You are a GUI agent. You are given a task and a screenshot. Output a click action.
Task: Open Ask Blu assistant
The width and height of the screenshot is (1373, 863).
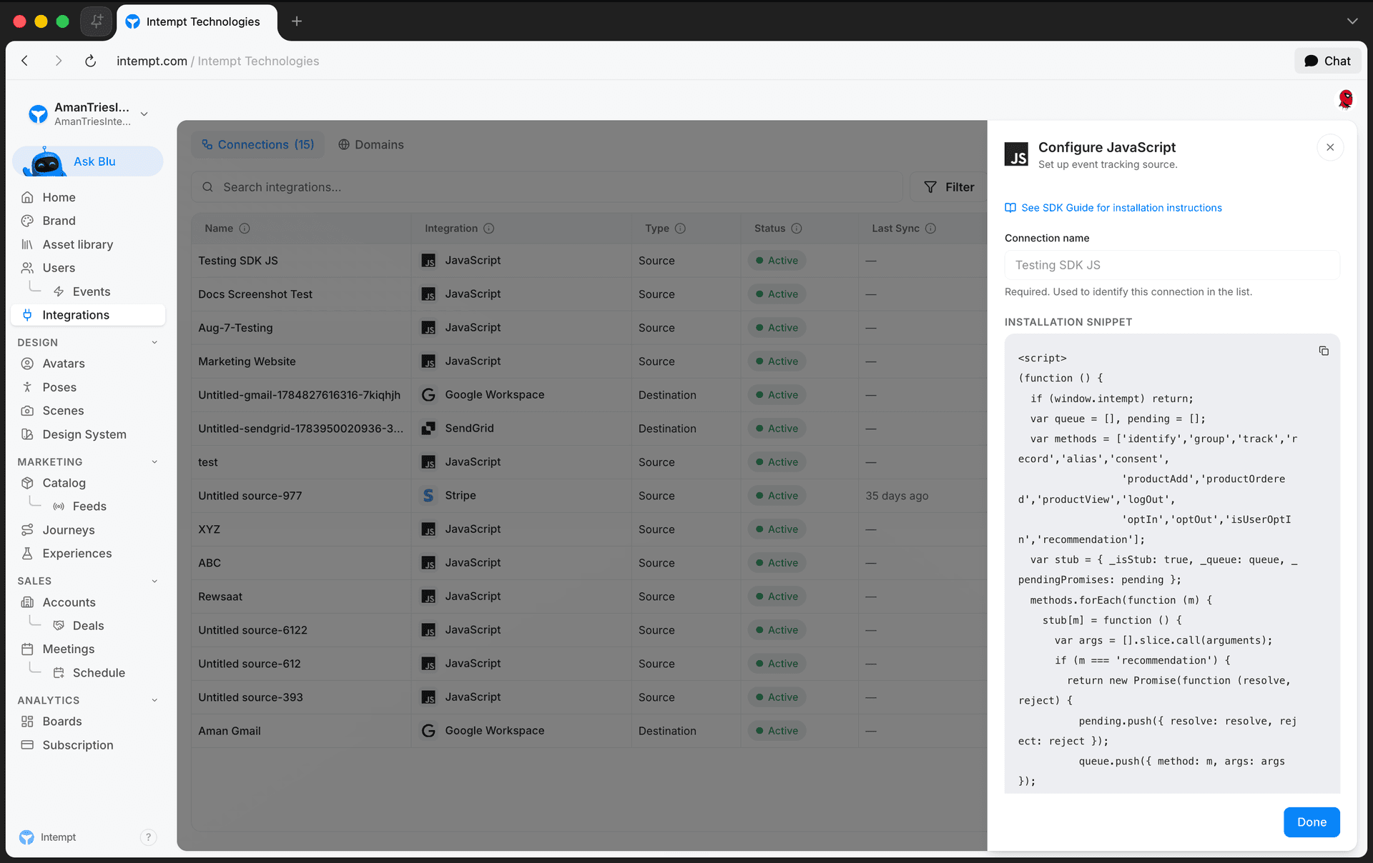point(88,161)
